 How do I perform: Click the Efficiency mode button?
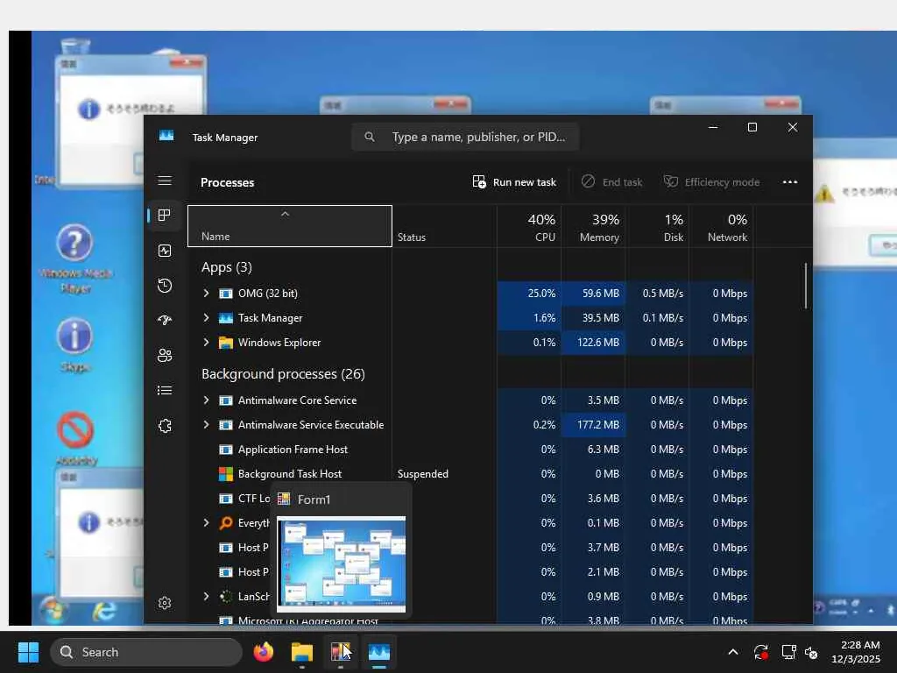[x=711, y=182]
